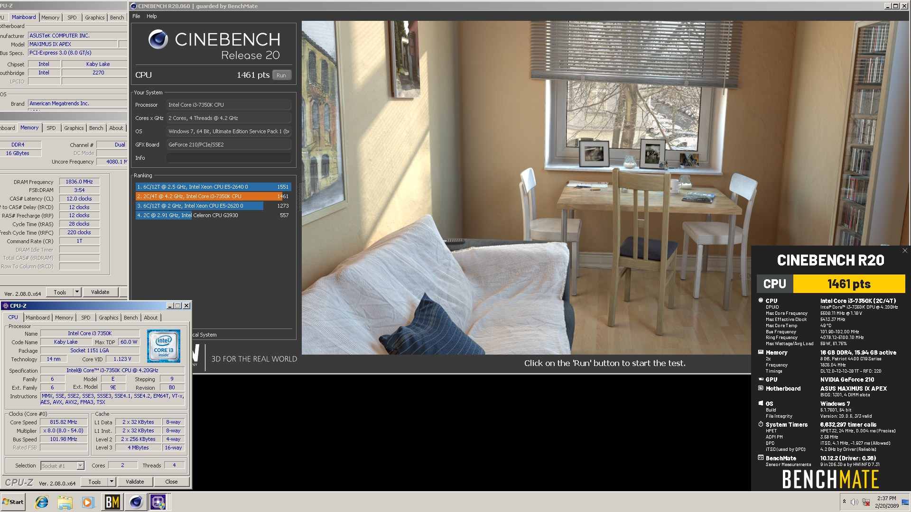Click Close button in front CPU-Z window
Image resolution: width=911 pixels, height=512 pixels.
[x=171, y=482]
